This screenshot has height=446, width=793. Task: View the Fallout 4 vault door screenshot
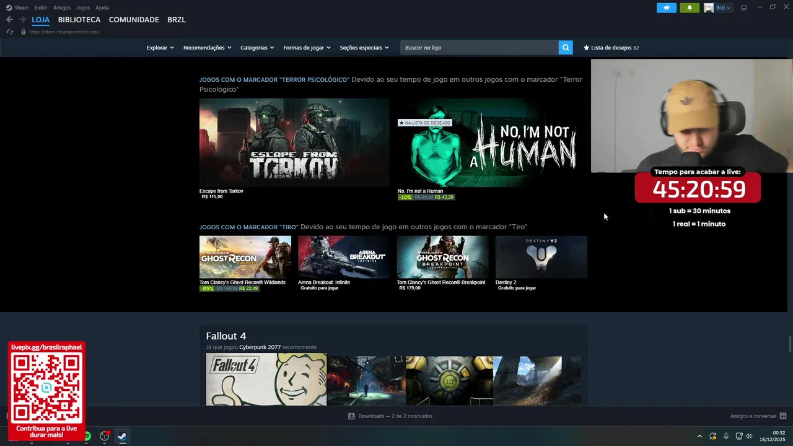[449, 381]
